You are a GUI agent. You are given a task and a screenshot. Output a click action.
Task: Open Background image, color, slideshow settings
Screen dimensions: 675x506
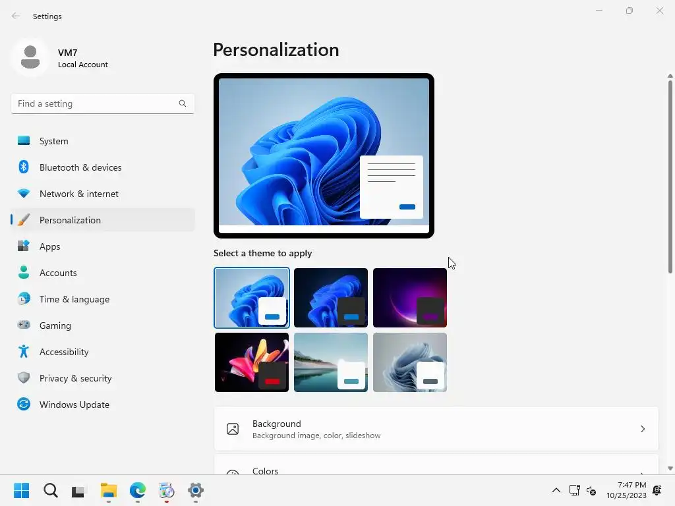pos(436,429)
